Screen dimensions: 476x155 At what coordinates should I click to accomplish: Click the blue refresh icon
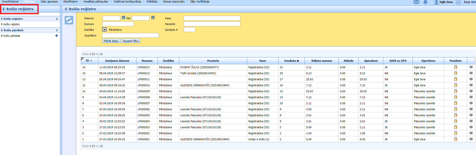pyautogui.click(x=69, y=20)
